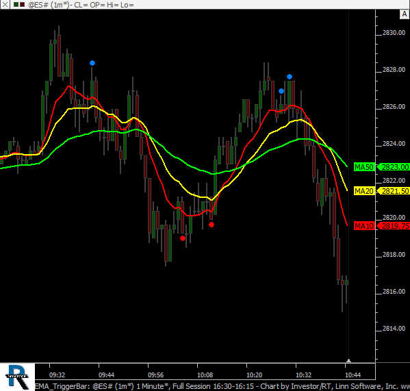Click the 2826.00 price scale label

394,106
